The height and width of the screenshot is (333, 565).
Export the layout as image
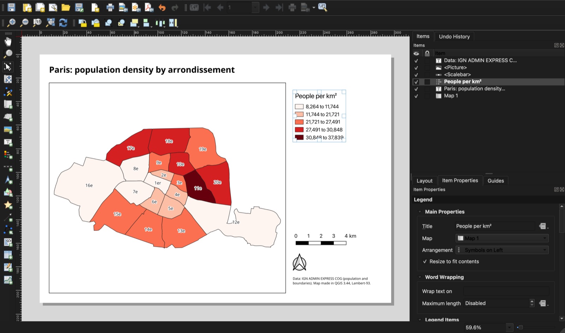[123, 7]
